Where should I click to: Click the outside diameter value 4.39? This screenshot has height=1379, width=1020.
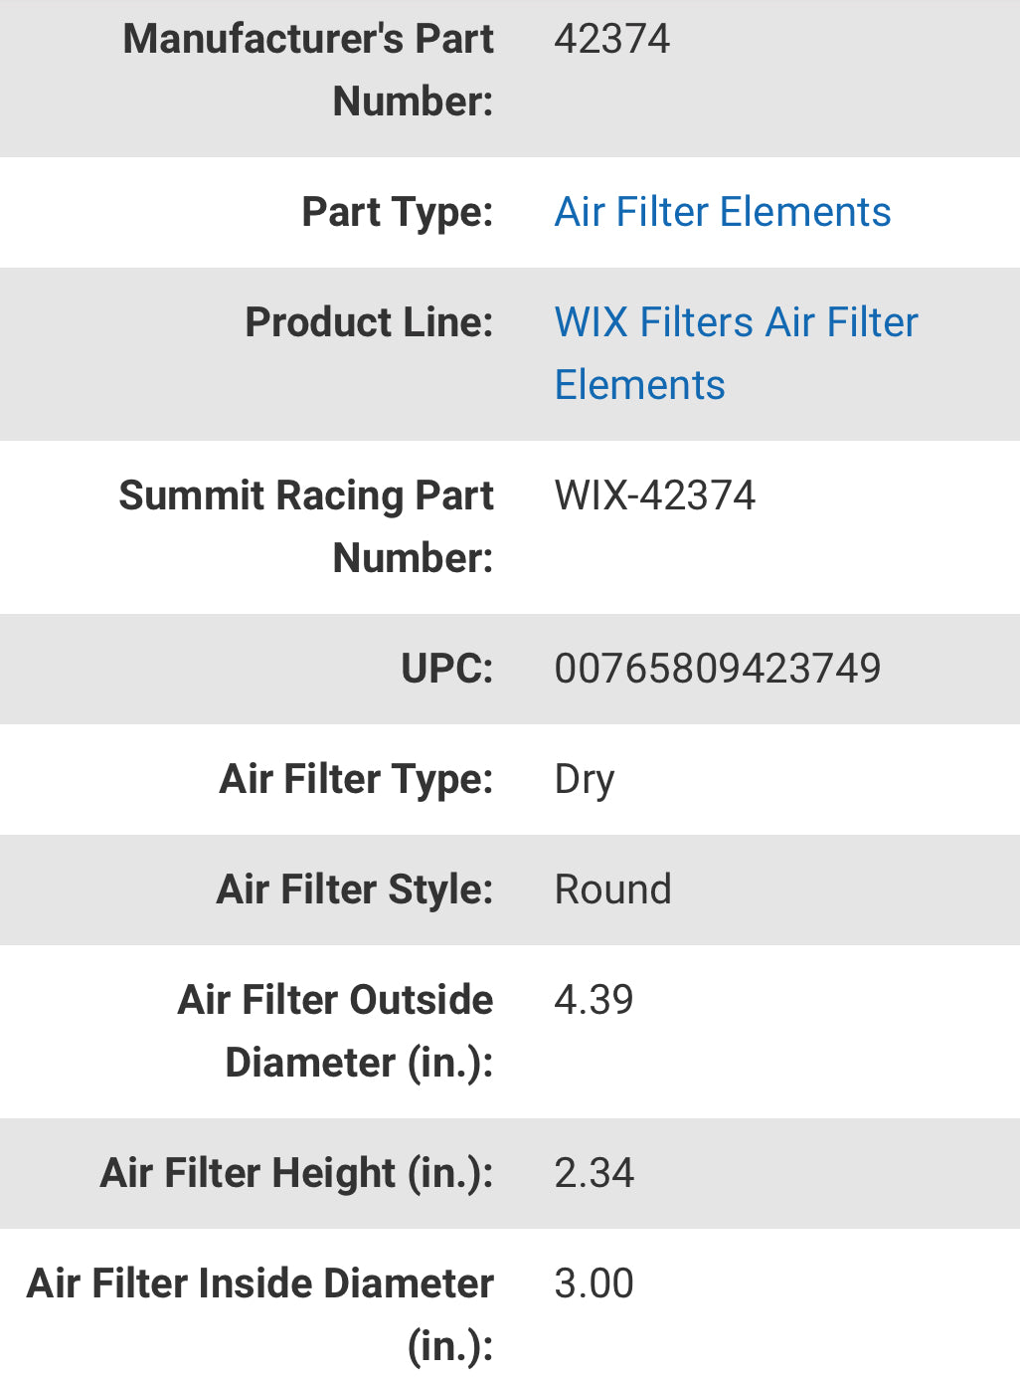coord(594,999)
